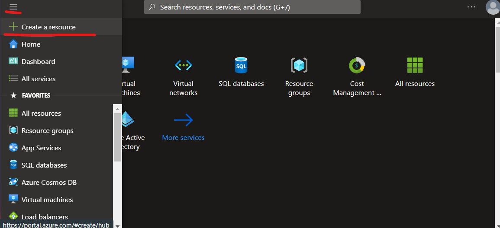Screen dimensions: 500x228
Task: Click the favorites list scrollbar thumb
Action: click(118, 137)
